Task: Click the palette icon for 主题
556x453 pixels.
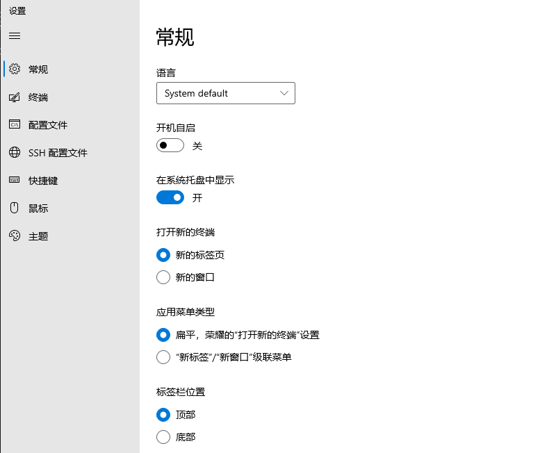Action: 15,236
